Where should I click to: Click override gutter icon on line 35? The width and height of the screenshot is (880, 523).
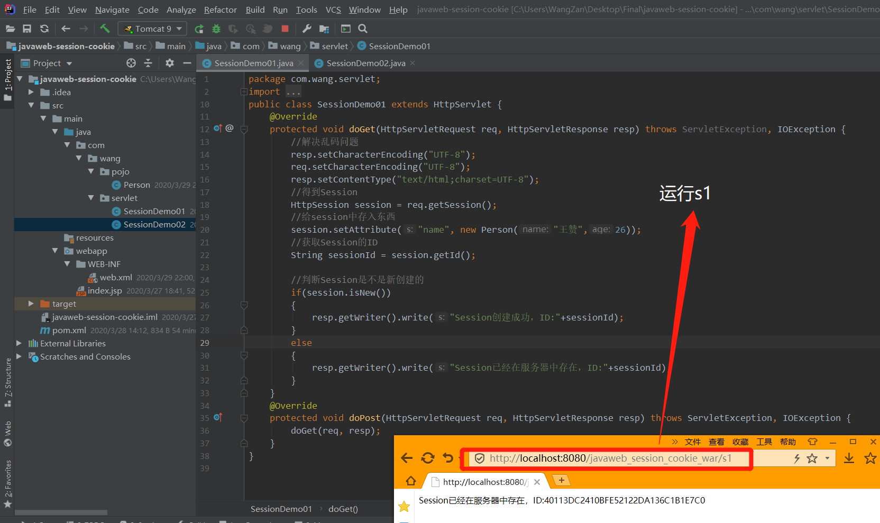218,418
